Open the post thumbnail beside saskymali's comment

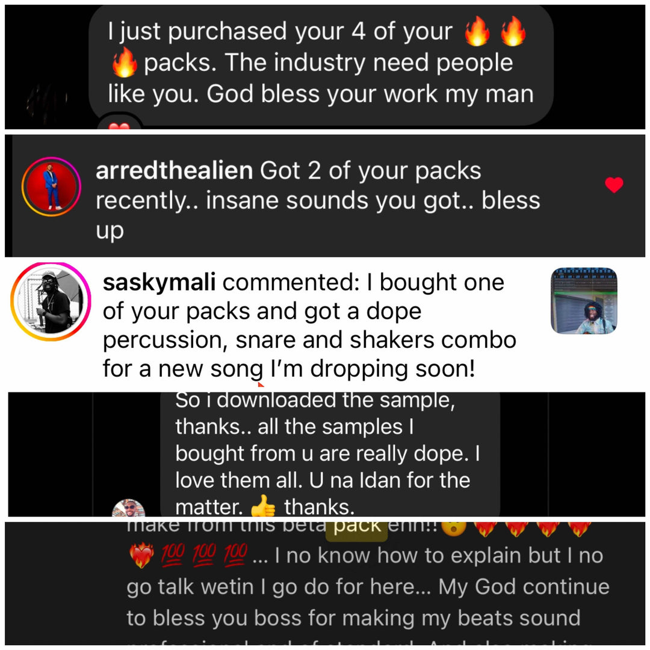584,300
